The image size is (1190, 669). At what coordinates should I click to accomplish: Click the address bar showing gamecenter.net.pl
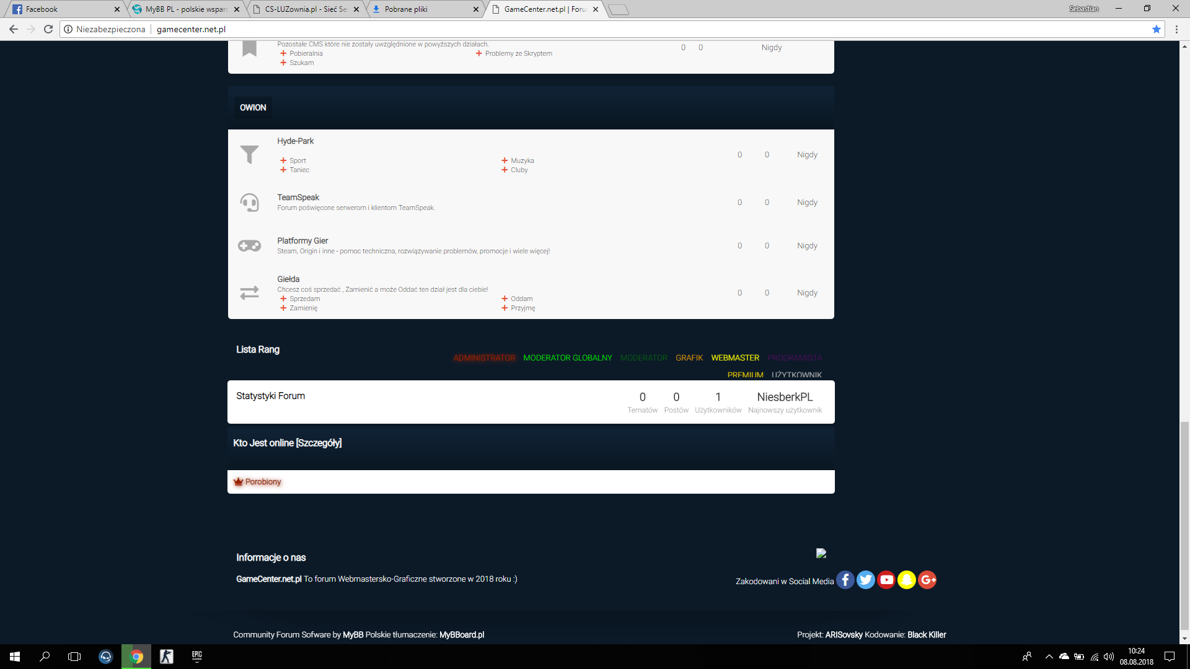(x=607, y=29)
